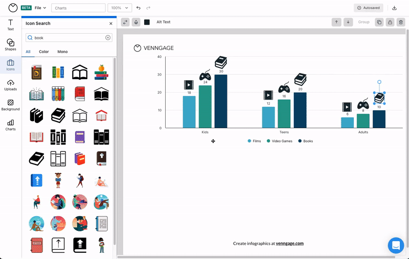Toggle Video Games in the chart legend
The height and width of the screenshot is (259, 409).
pos(280,141)
